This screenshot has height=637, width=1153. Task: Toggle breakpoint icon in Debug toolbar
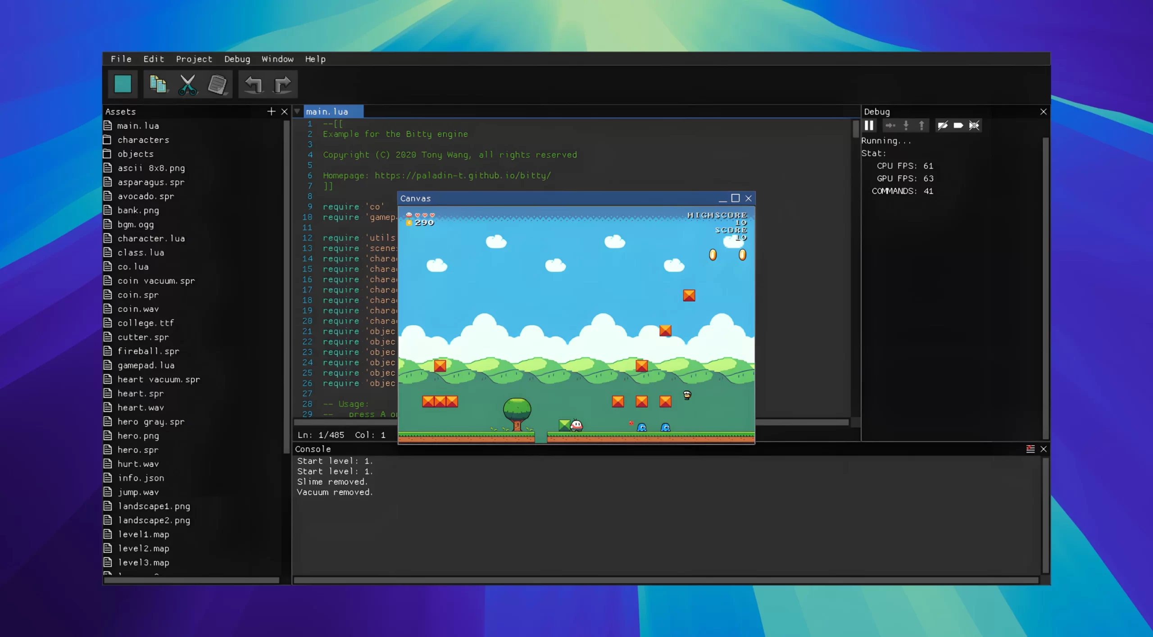[x=958, y=126]
